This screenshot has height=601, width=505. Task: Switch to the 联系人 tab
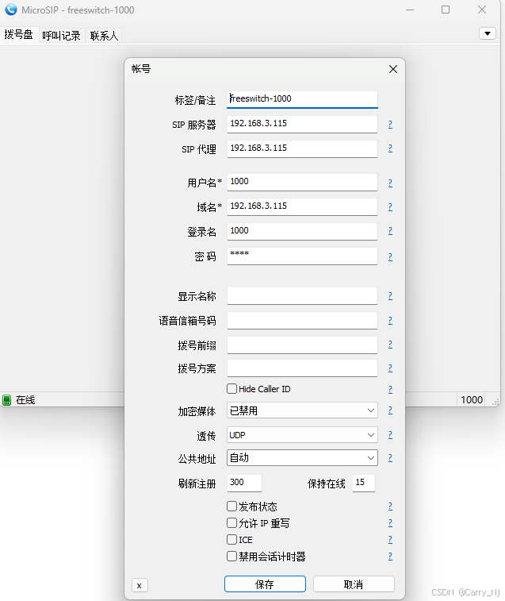coord(104,36)
